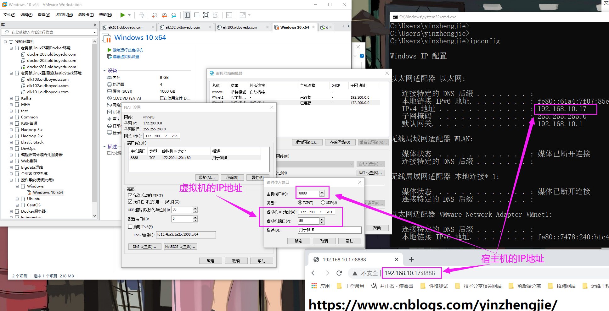Click the console view terminal icon
The width and height of the screenshot is (609, 311).
tap(229, 15)
